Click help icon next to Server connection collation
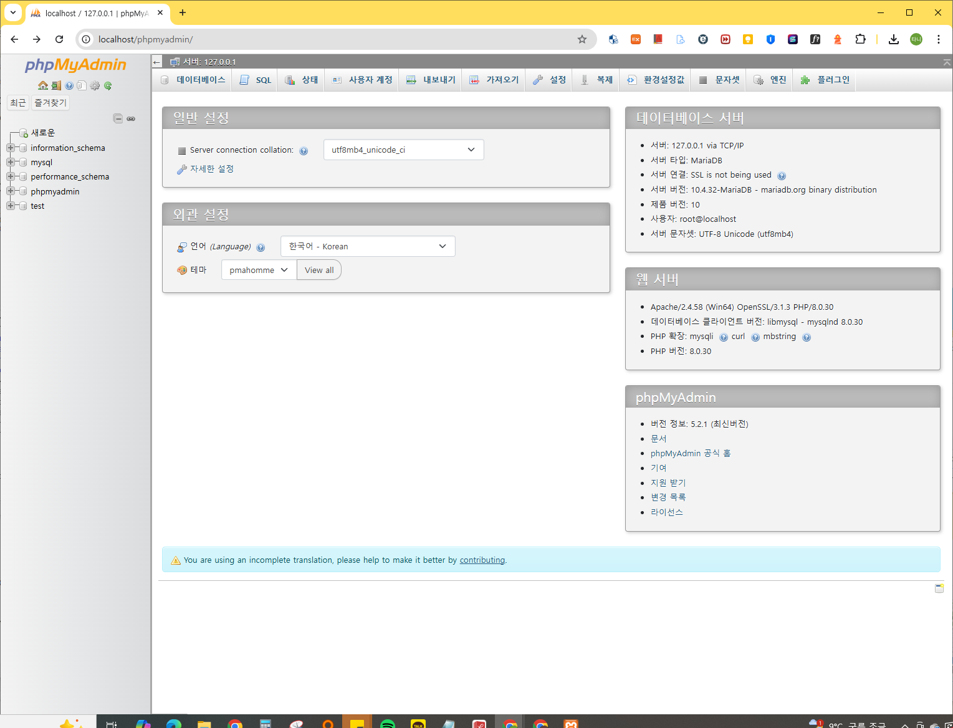Screen dimensions: 953x728 pos(304,151)
